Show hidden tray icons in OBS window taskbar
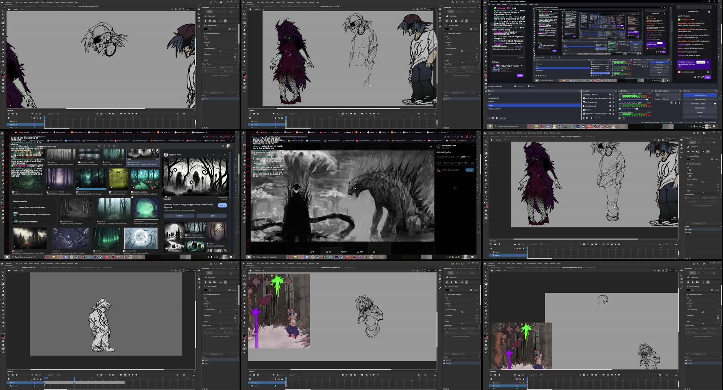The width and height of the screenshot is (723, 390). pos(688,126)
